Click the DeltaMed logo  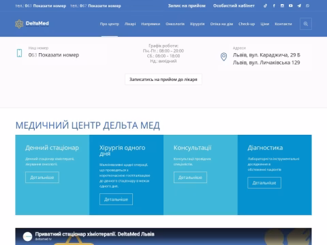click(x=32, y=24)
